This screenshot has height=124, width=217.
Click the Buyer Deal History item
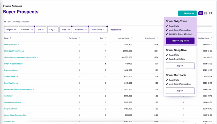point(177,59)
